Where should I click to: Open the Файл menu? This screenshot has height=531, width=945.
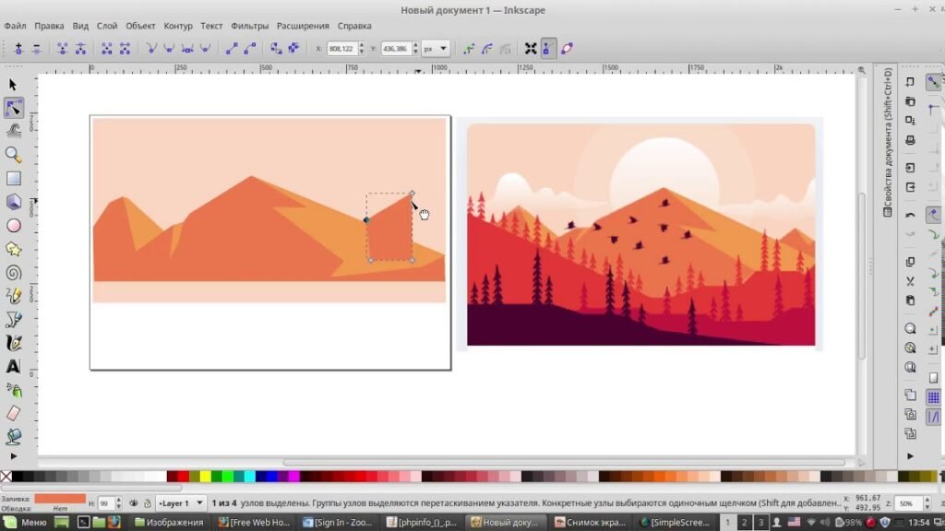click(x=15, y=26)
